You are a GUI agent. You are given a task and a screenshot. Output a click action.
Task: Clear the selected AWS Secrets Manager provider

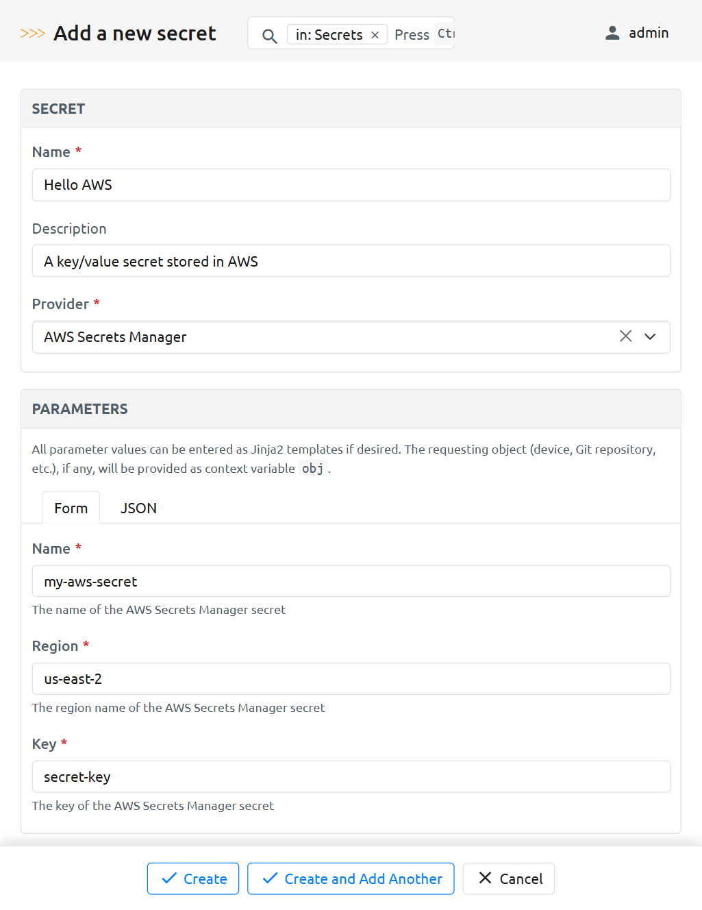[625, 336]
